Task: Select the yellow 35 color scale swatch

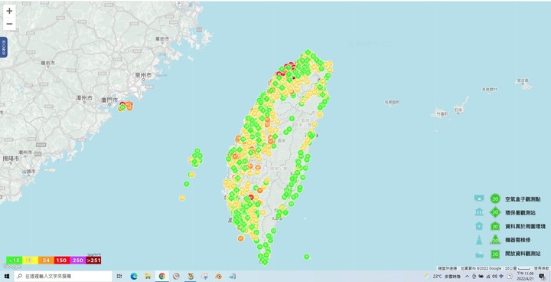Action: tap(30, 261)
